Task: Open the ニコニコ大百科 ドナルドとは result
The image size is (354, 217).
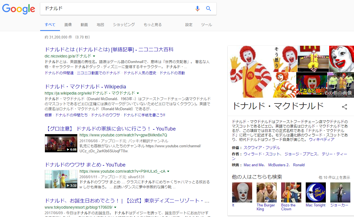Action: point(109,50)
